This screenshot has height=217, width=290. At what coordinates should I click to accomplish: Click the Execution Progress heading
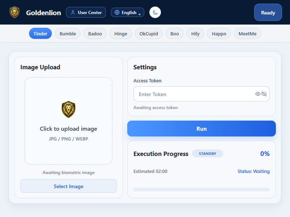(161, 154)
